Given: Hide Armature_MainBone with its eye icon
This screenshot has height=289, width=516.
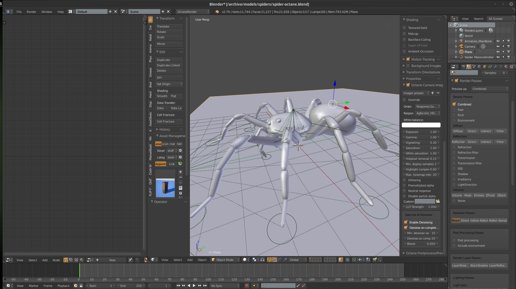Looking at the screenshot, I should 498,41.
